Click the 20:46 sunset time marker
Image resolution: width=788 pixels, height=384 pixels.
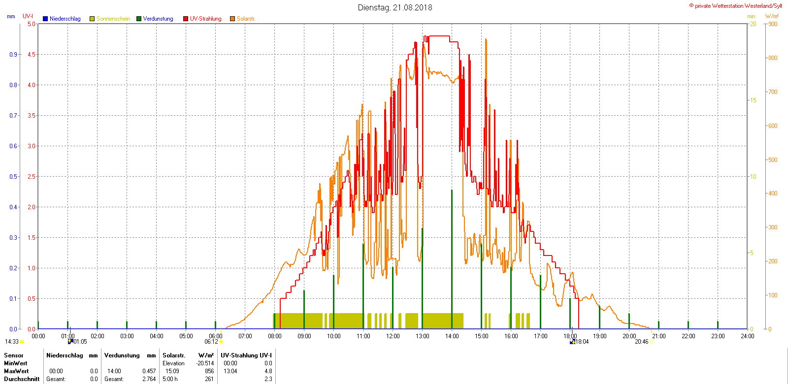642,342
